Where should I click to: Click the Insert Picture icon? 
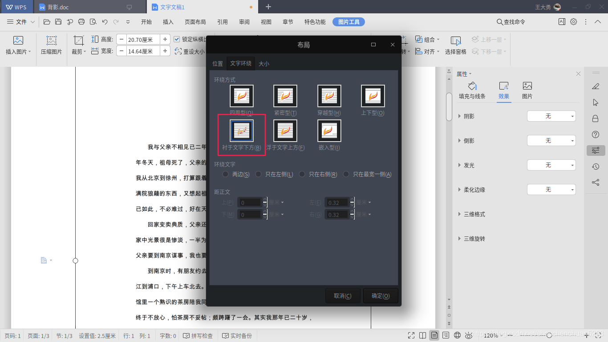click(x=18, y=40)
